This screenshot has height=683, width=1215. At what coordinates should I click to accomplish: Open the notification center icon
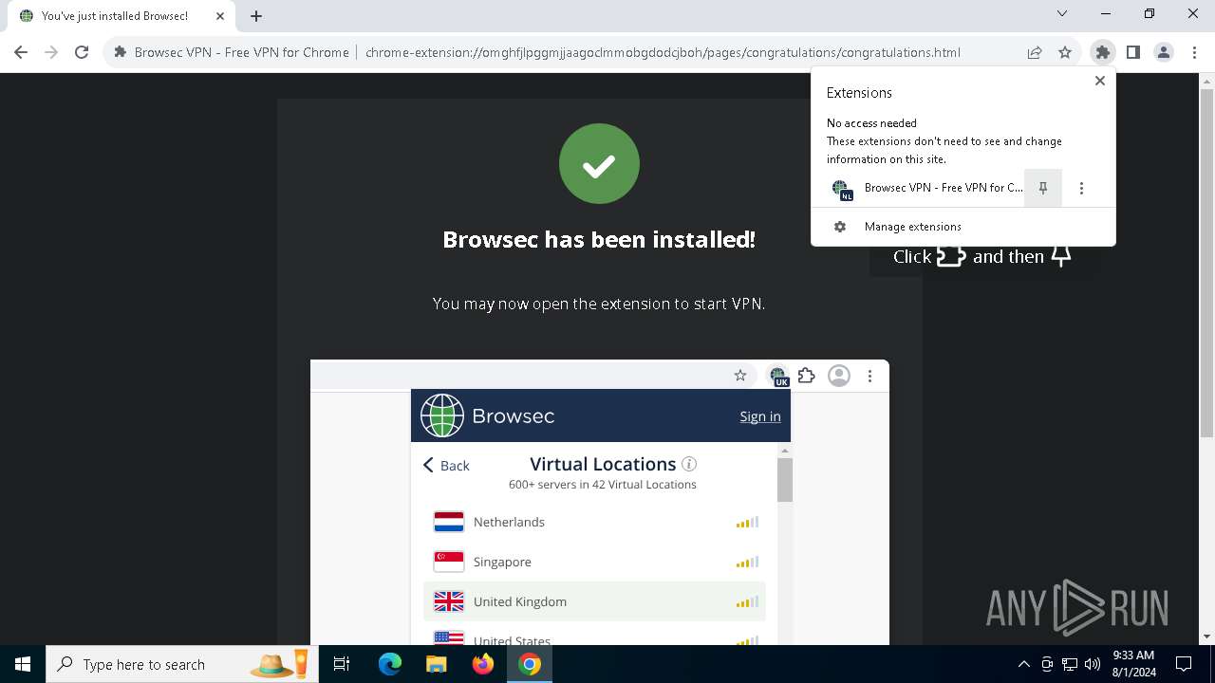click(x=1184, y=664)
